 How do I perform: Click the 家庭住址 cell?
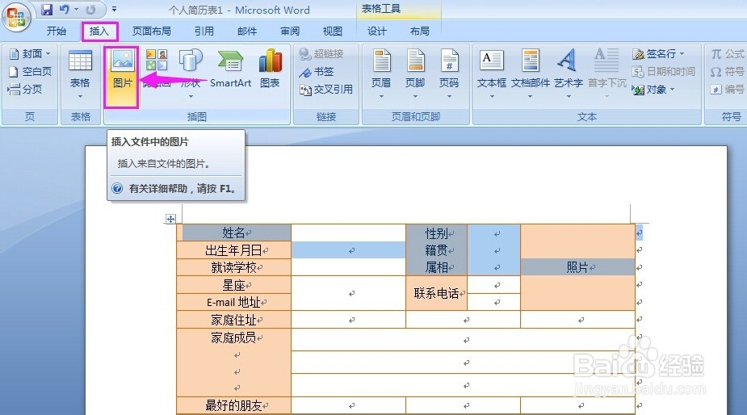[x=234, y=320]
